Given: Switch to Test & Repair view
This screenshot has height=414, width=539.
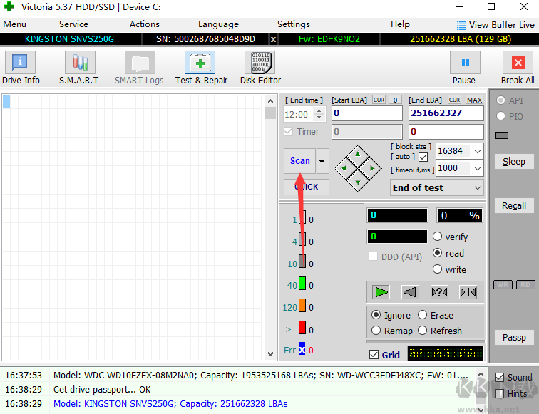Looking at the screenshot, I should click(x=201, y=68).
